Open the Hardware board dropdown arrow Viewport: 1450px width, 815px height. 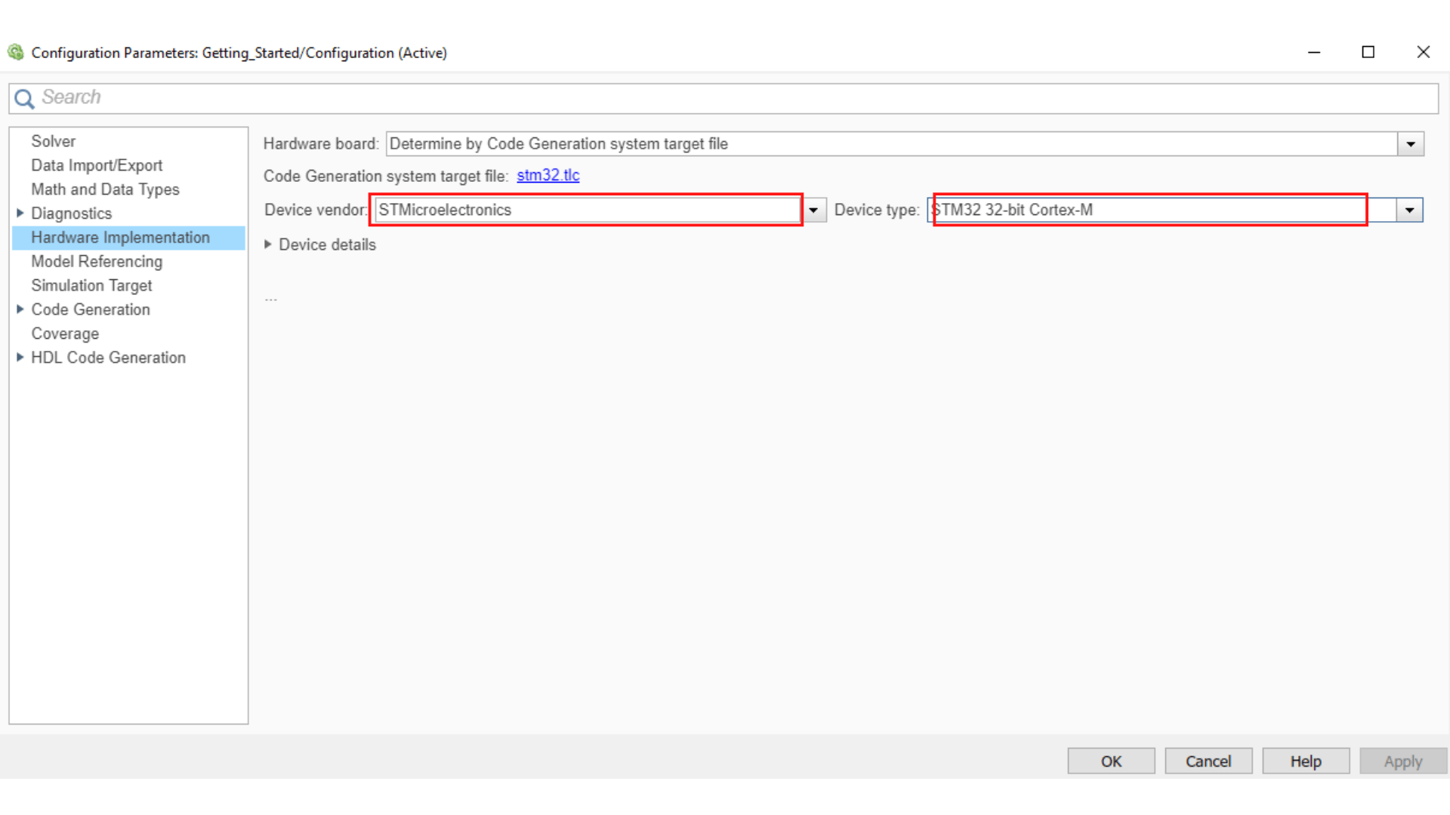(x=1410, y=144)
